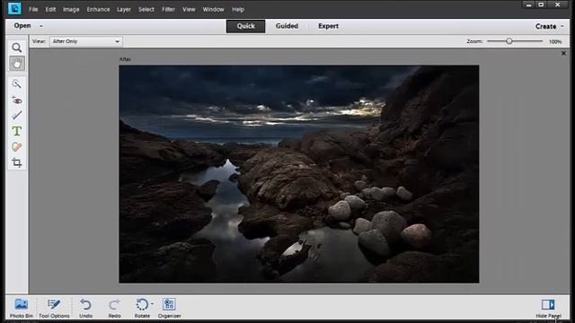Select the Whiten Teeth brush tool
The image size is (575, 323).
click(16, 116)
